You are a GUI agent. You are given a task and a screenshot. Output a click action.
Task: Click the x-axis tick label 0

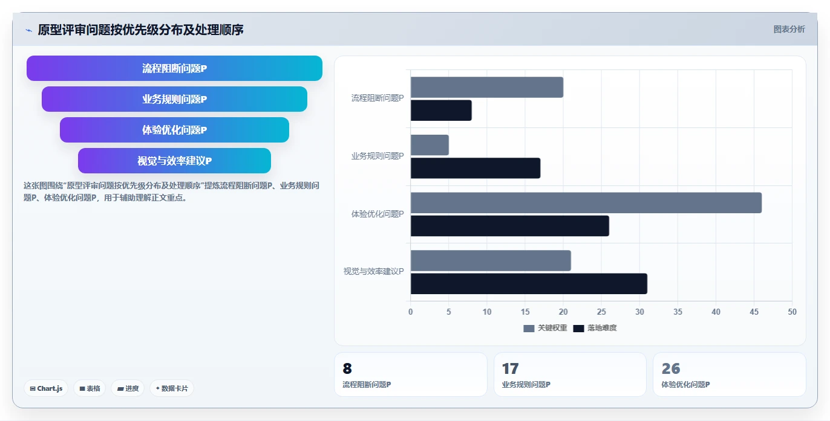coord(411,312)
